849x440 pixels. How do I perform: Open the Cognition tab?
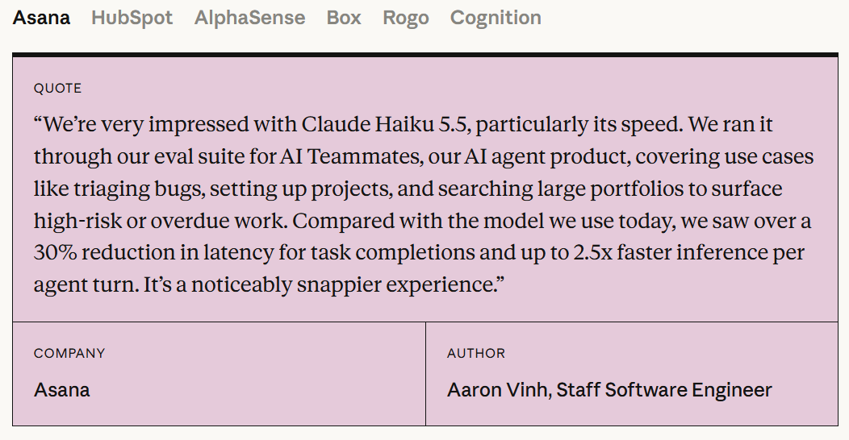tap(496, 18)
